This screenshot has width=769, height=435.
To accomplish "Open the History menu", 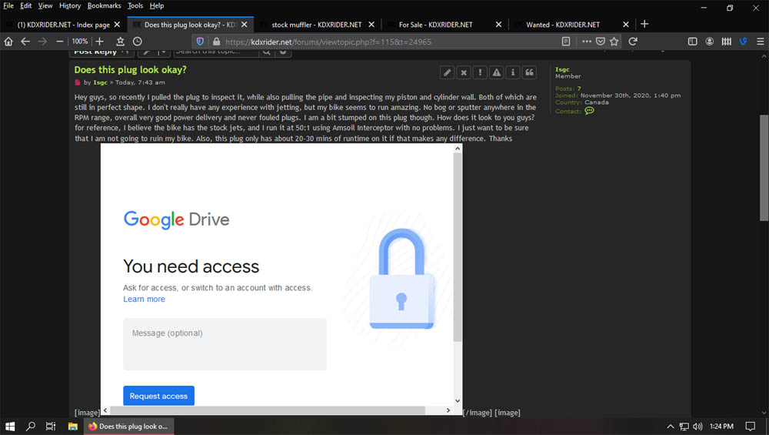I will coord(70,6).
